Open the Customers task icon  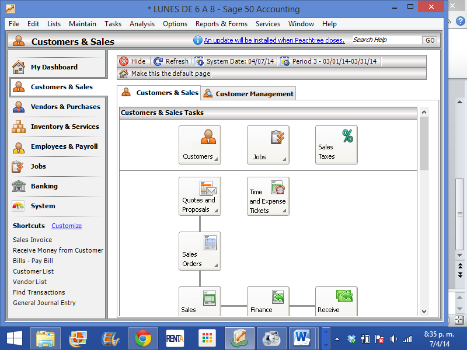click(200, 145)
